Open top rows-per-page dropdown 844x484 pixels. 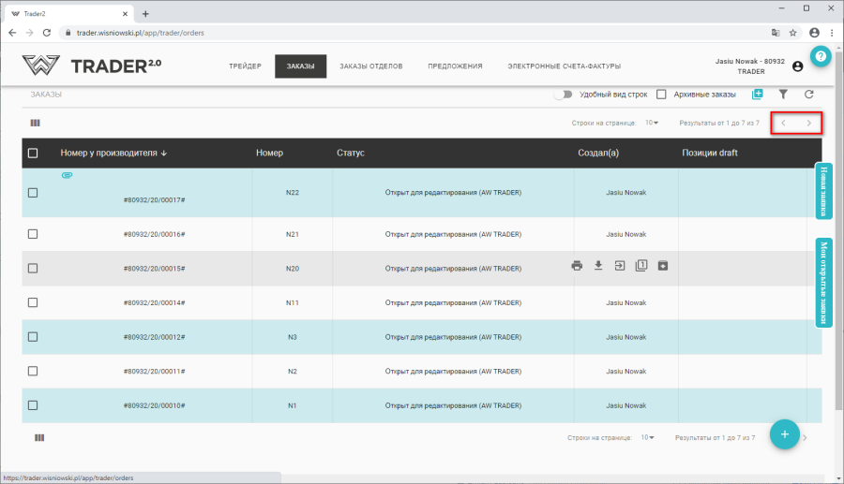coord(651,123)
